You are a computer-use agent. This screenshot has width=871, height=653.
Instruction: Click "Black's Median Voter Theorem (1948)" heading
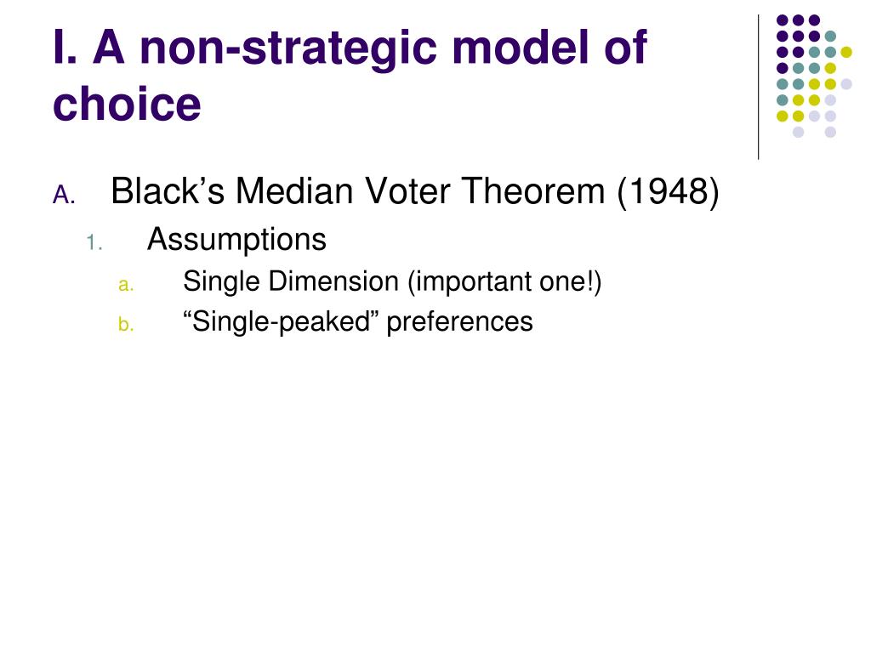coord(415,191)
